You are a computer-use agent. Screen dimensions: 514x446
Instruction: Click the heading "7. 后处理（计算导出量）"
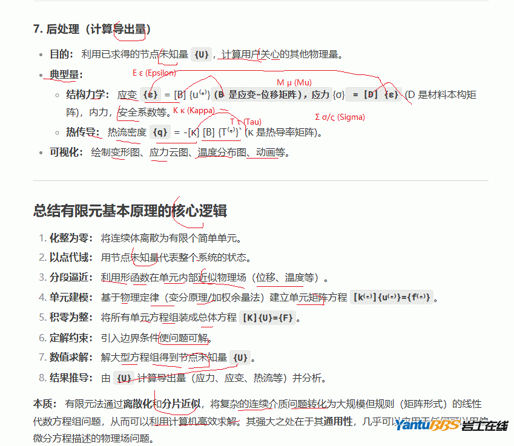(x=92, y=29)
